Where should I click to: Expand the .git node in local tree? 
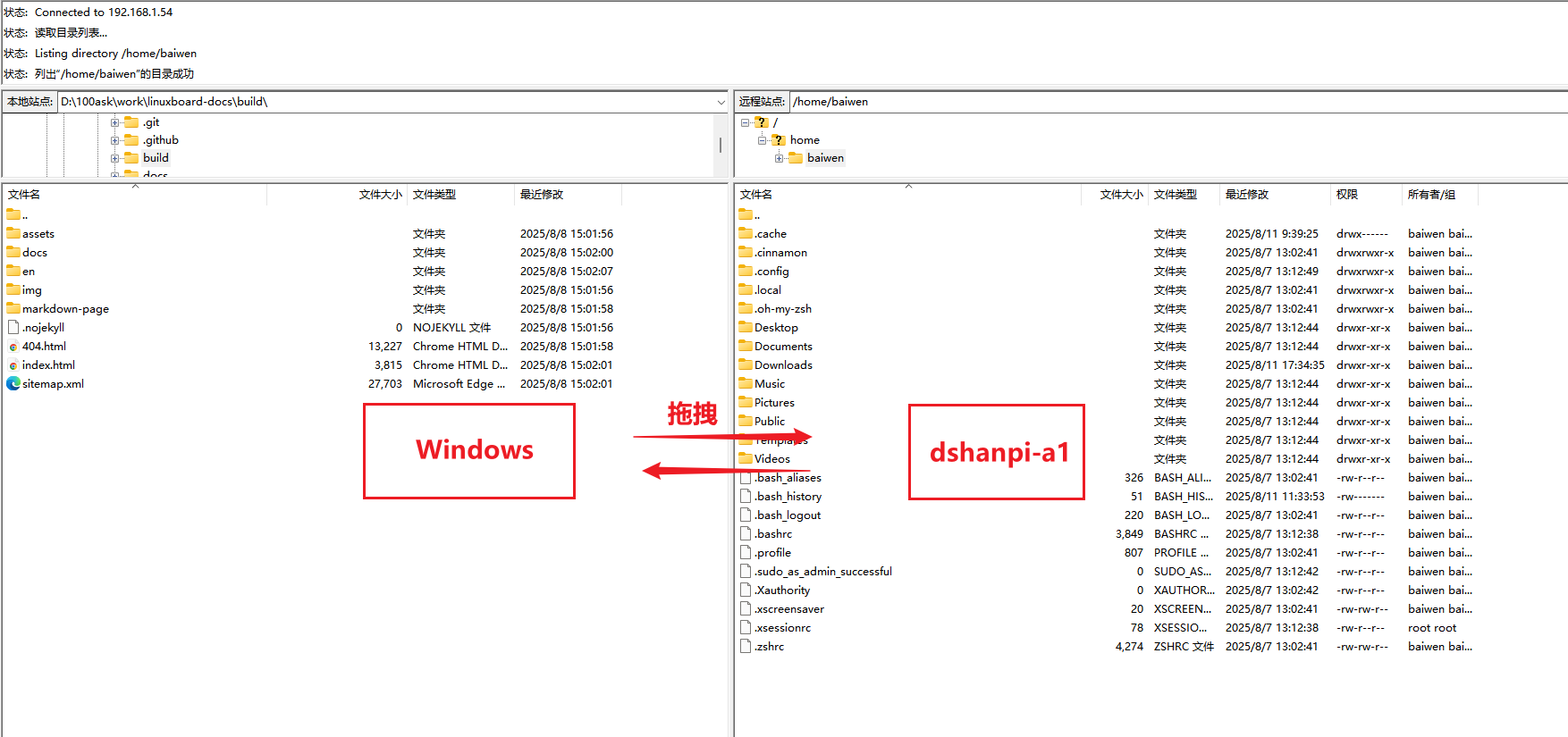(x=114, y=122)
